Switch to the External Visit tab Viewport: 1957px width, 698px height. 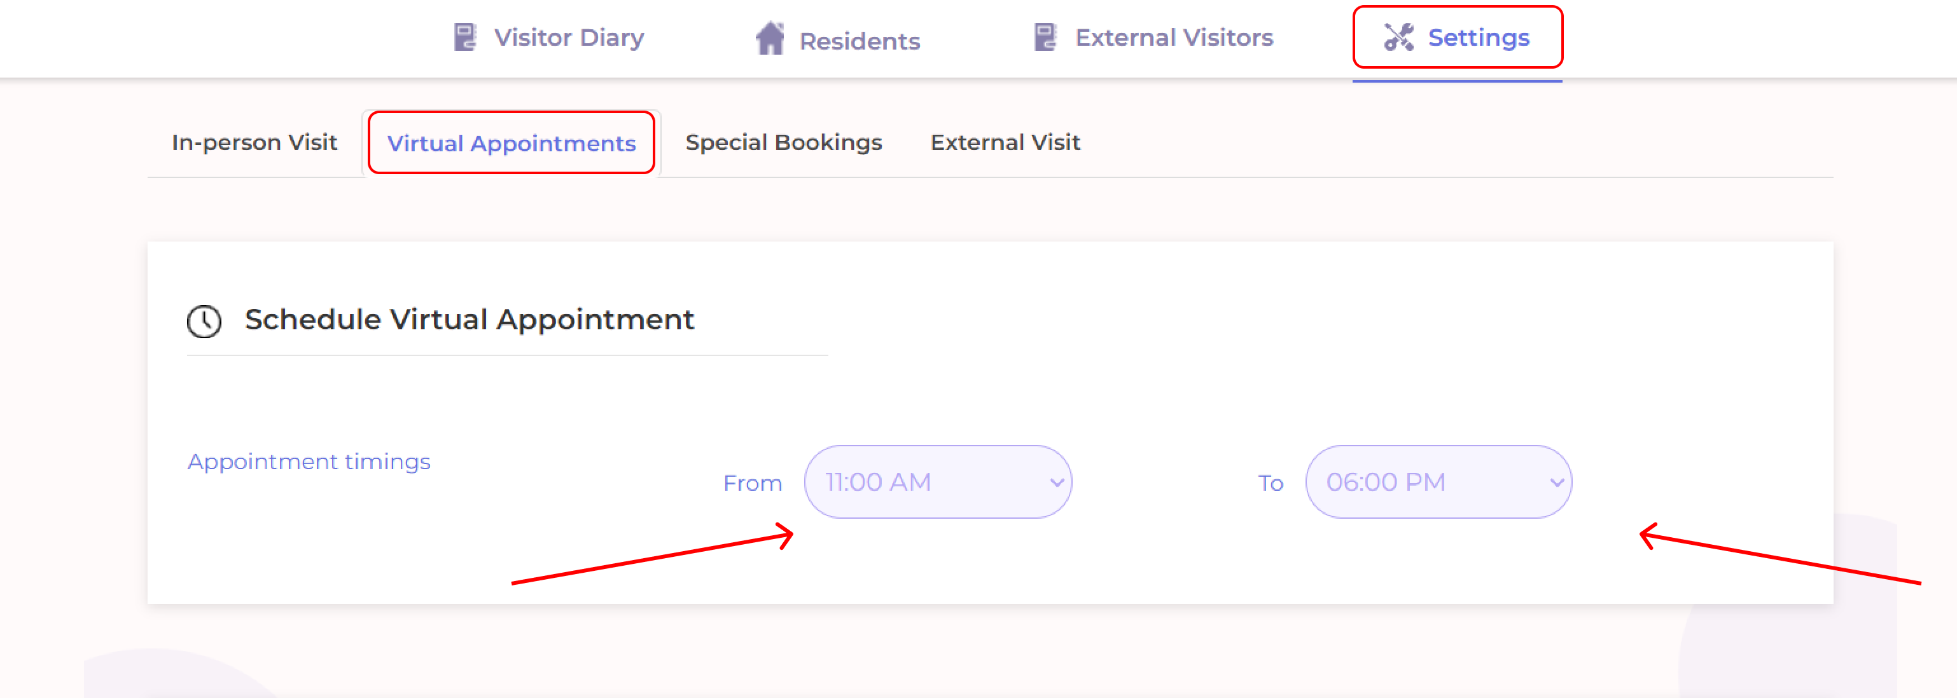click(1005, 142)
